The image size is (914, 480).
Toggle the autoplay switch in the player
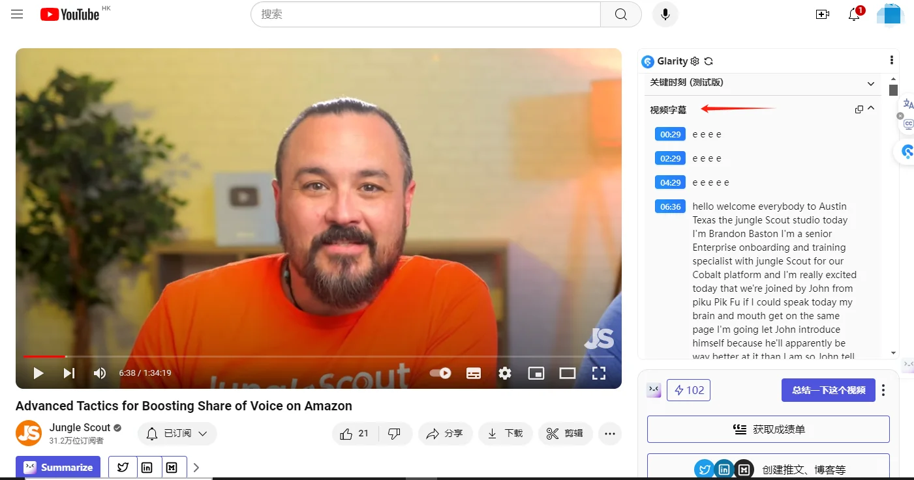[x=440, y=373]
